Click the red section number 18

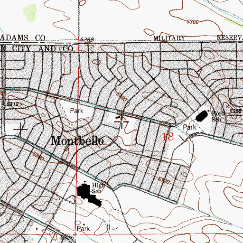[168, 137]
